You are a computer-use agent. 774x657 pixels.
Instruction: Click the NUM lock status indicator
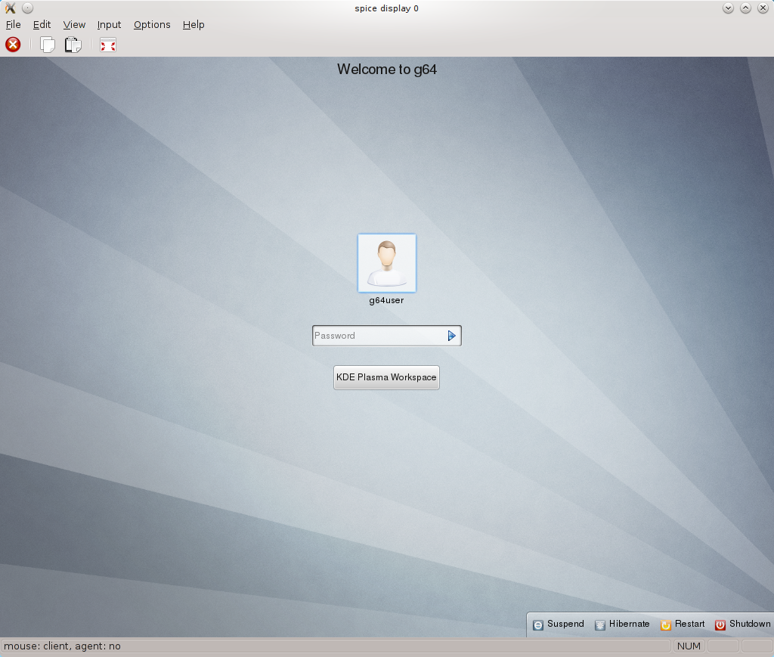689,646
